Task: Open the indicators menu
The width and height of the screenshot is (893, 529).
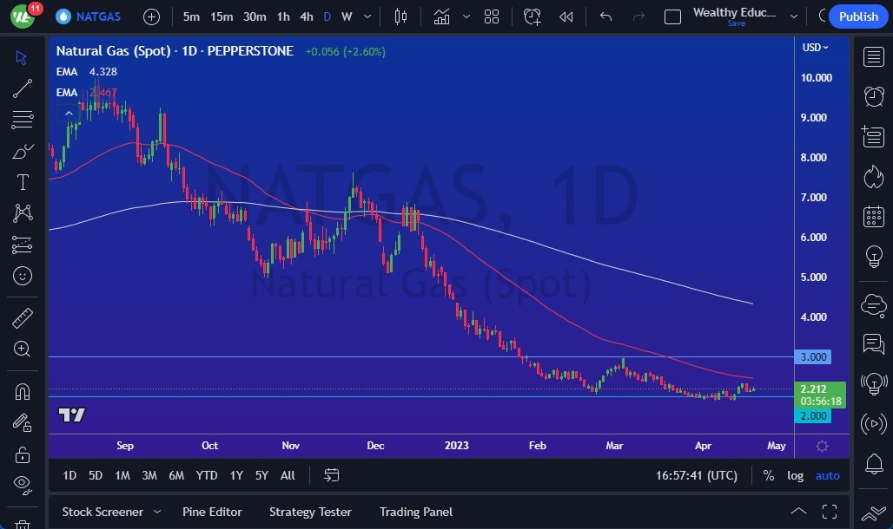Action: (441, 17)
